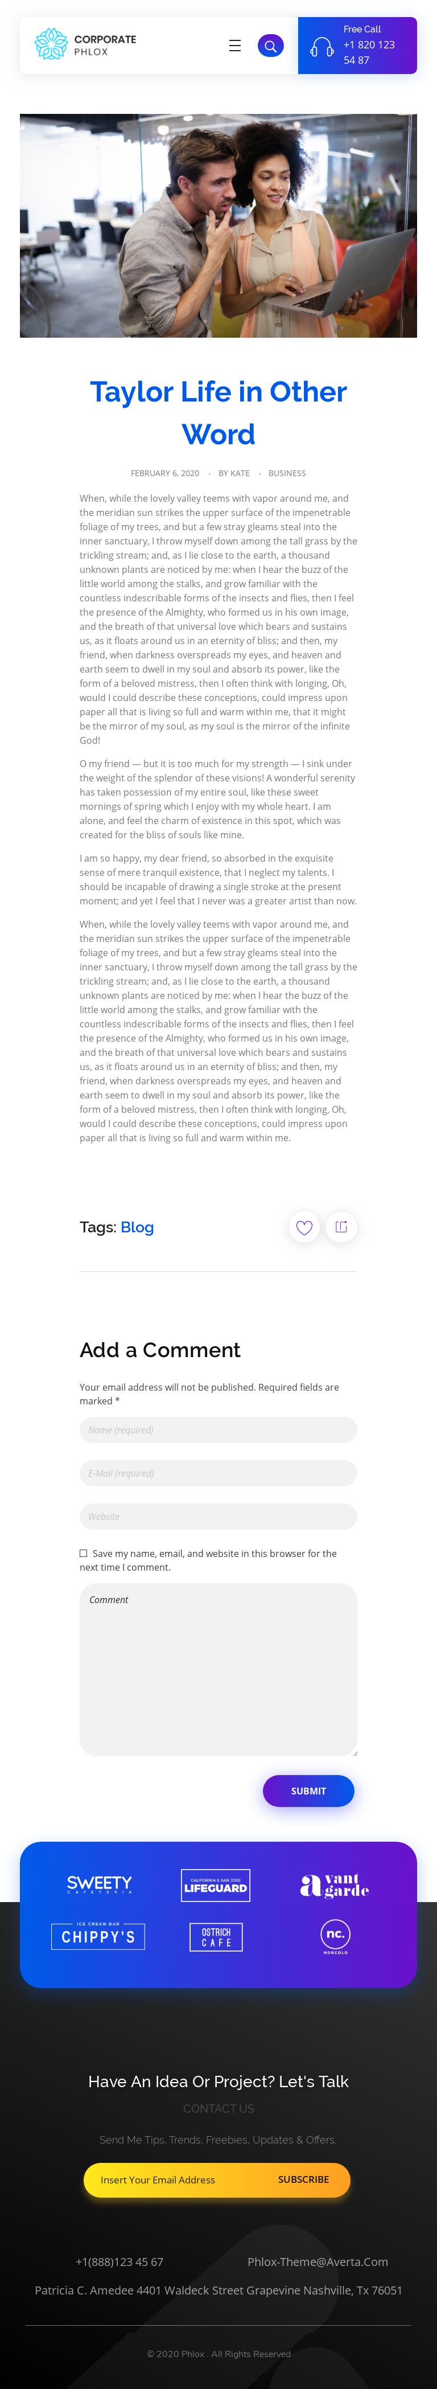Open the Business category link
437x2389 pixels.
pyautogui.click(x=287, y=473)
